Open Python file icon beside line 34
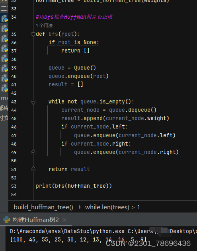 pos(4,19)
